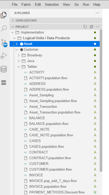The height and width of the screenshot is (195, 109).
Task: Open the Explorer files icon in activity bar
Action: 3,15
